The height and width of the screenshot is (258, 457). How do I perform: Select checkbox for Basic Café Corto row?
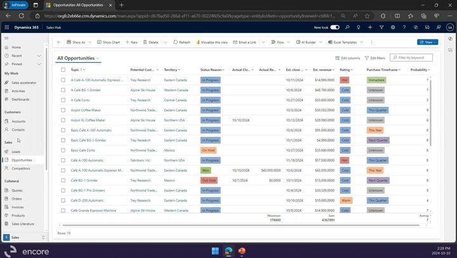pos(63,150)
